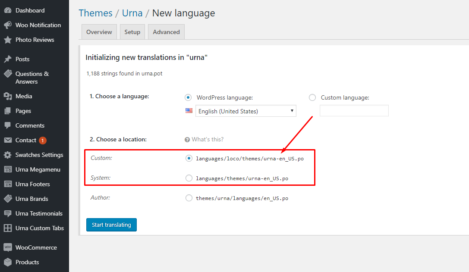Click the Posts pushpin icon
This screenshot has width=469, height=272.
click(x=8, y=59)
